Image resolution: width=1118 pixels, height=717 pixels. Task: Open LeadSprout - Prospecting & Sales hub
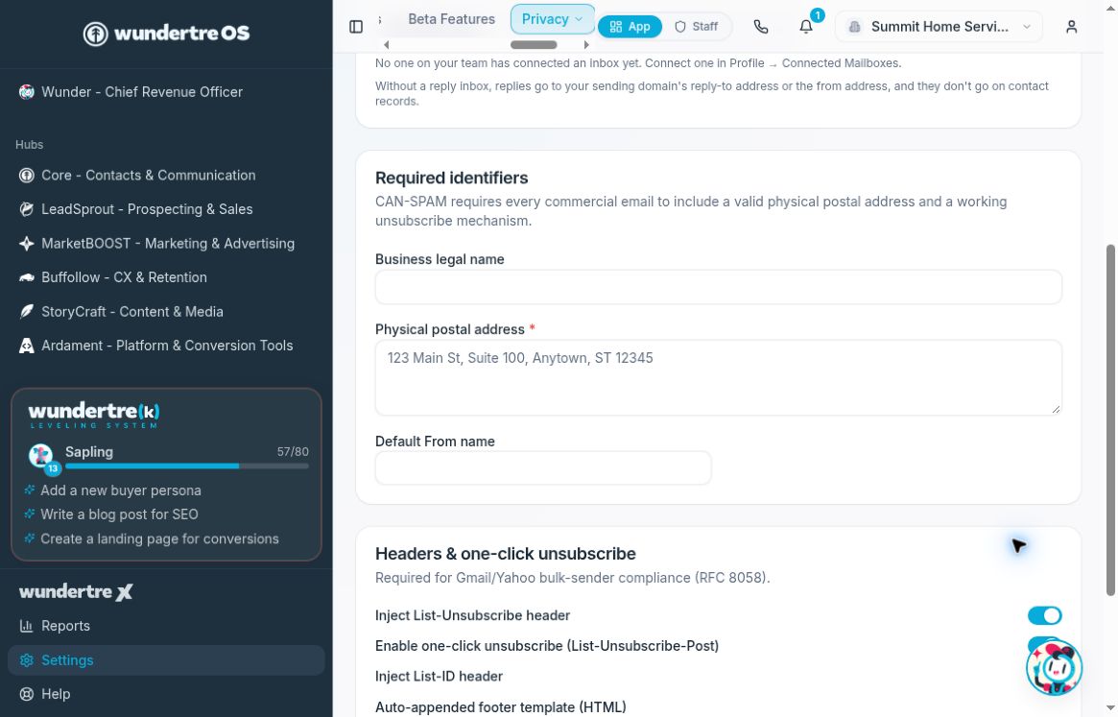pos(166,209)
